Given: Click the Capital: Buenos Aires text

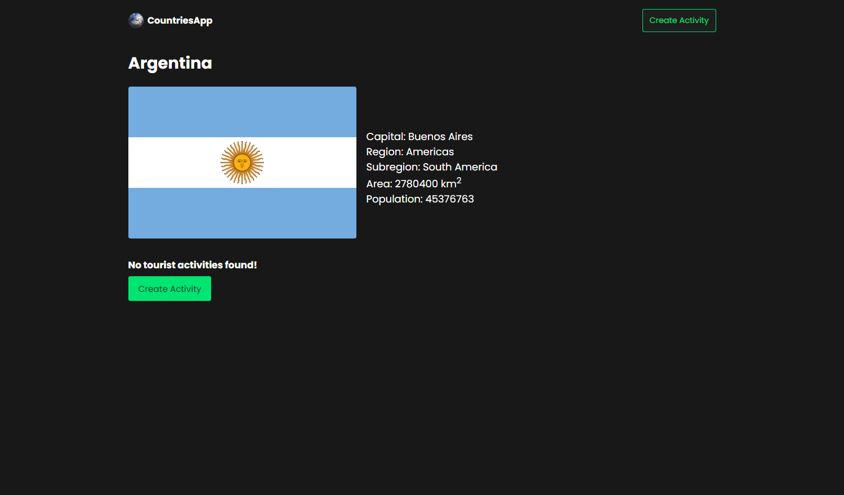Looking at the screenshot, I should point(419,136).
